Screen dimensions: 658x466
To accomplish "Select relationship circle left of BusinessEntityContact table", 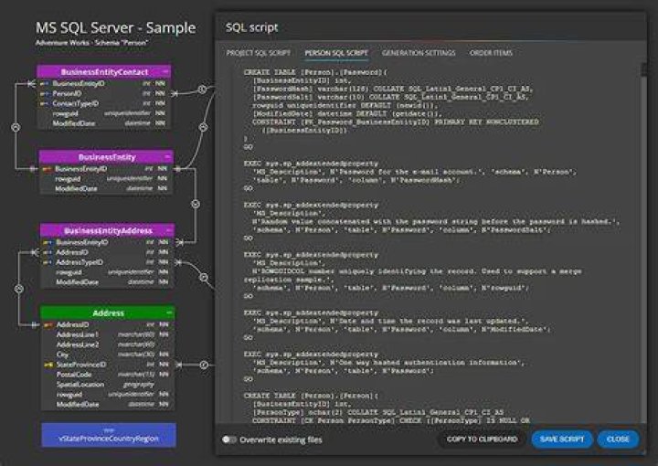I will coord(16,127).
